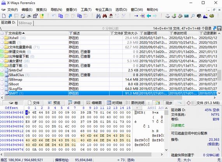Viewport: 222px width, 162px height.
Task: Select the $MFT file row
Action: pos(108,93)
